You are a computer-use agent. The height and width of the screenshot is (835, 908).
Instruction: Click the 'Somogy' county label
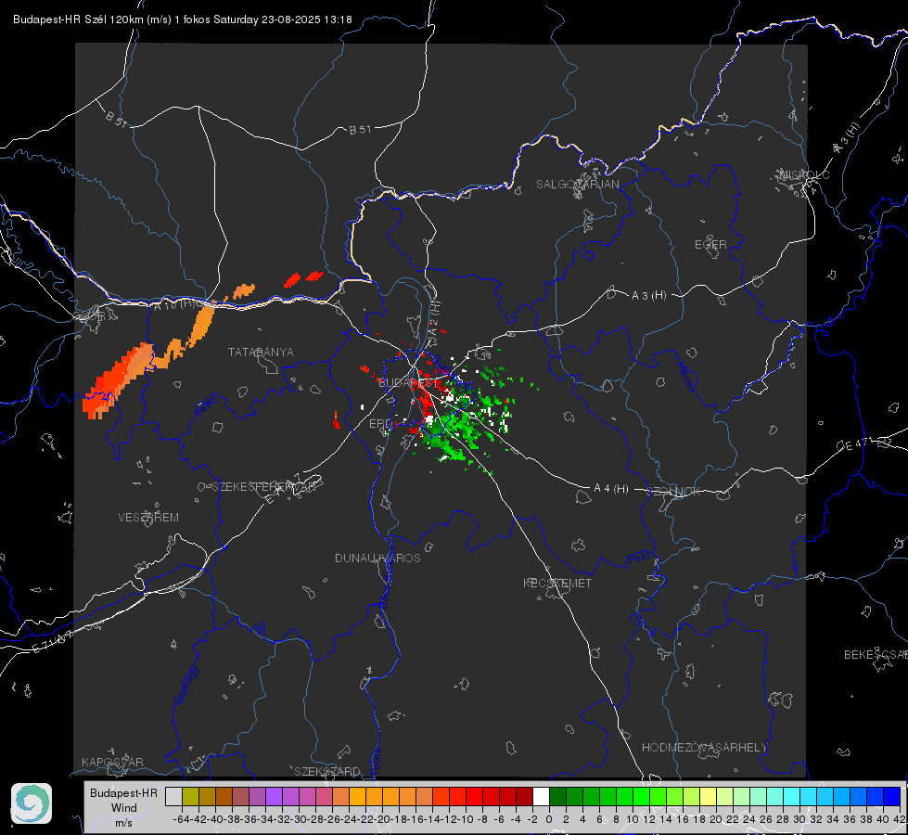pyautogui.click(x=186, y=685)
